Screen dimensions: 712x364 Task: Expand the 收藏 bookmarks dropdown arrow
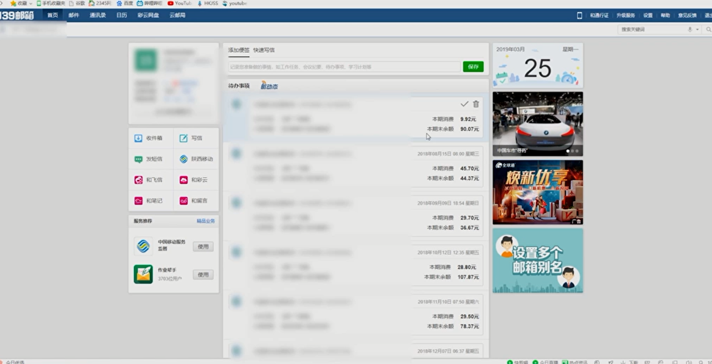pos(30,3)
